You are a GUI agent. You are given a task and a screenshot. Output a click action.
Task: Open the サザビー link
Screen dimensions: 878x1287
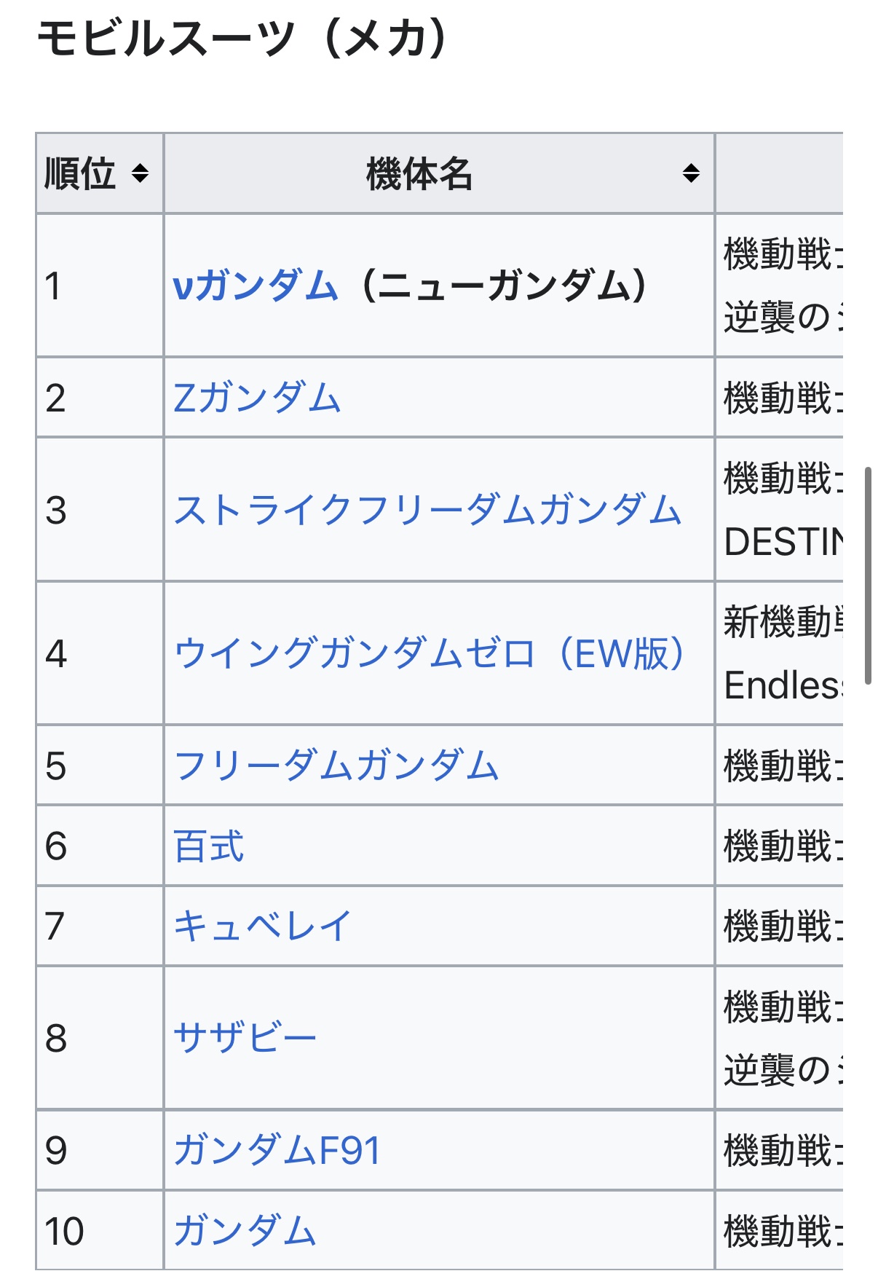pyautogui.click(x=245, y=1037)
